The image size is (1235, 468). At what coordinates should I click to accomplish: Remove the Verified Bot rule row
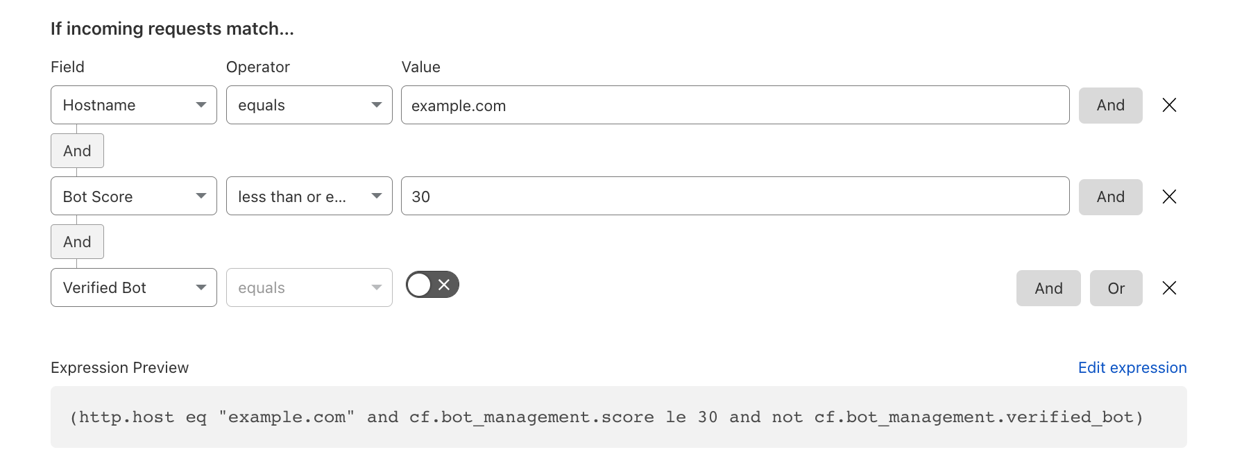point(1169,288)
